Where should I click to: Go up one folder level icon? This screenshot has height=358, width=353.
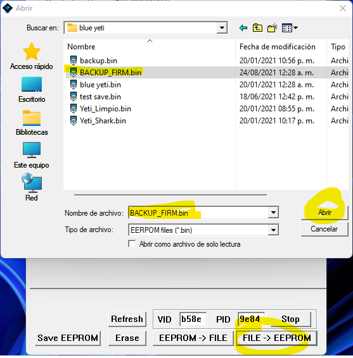tap(257, 28)
